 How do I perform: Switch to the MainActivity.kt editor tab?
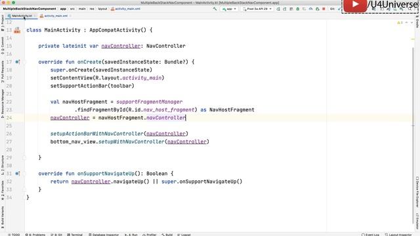pos(22,16)
